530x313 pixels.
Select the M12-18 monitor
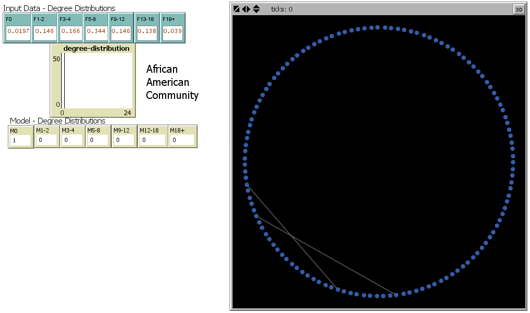pyautogui.click(x=153, y=140)
